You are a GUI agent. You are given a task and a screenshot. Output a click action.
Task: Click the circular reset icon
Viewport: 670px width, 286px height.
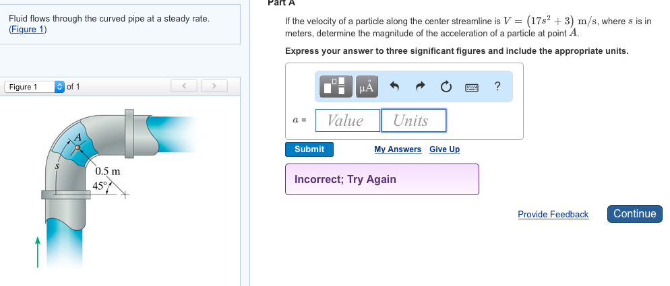[x=445, y=86]
